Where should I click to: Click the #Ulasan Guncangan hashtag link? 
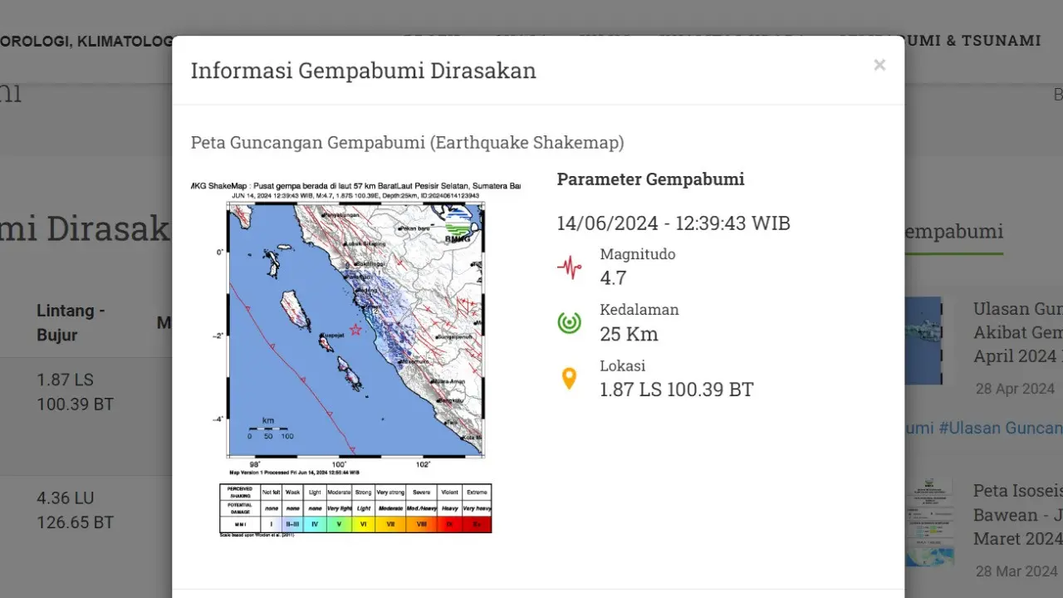(1001, 428)
